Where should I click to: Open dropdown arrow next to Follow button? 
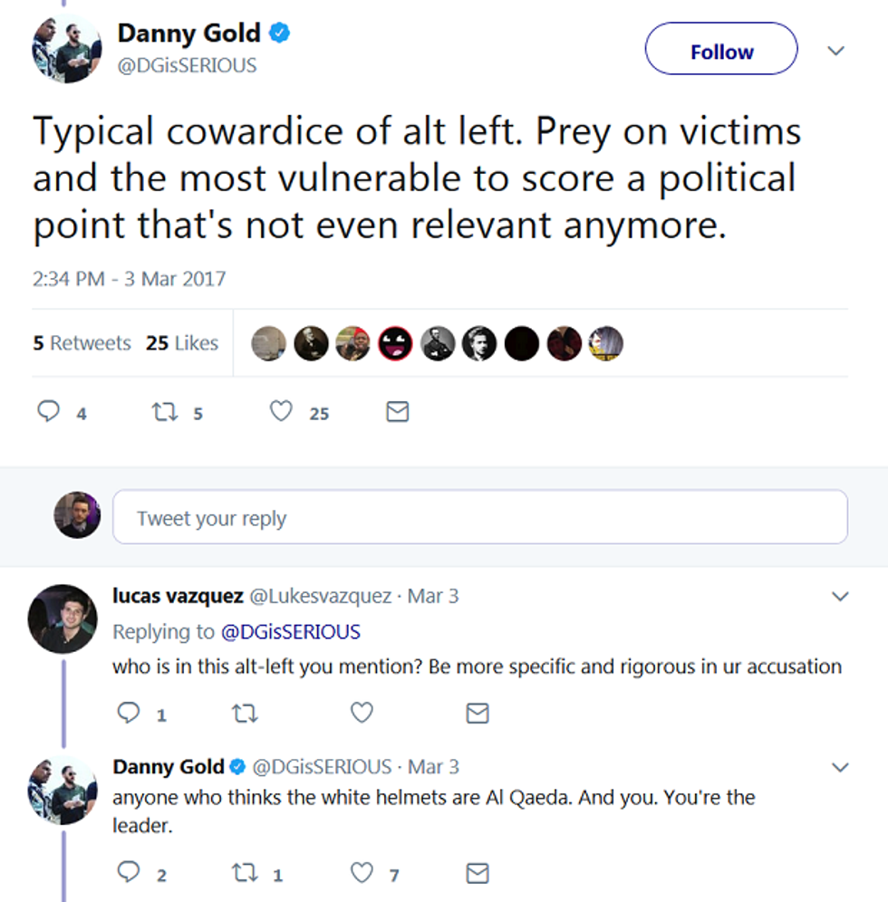(x=836, y=52)
